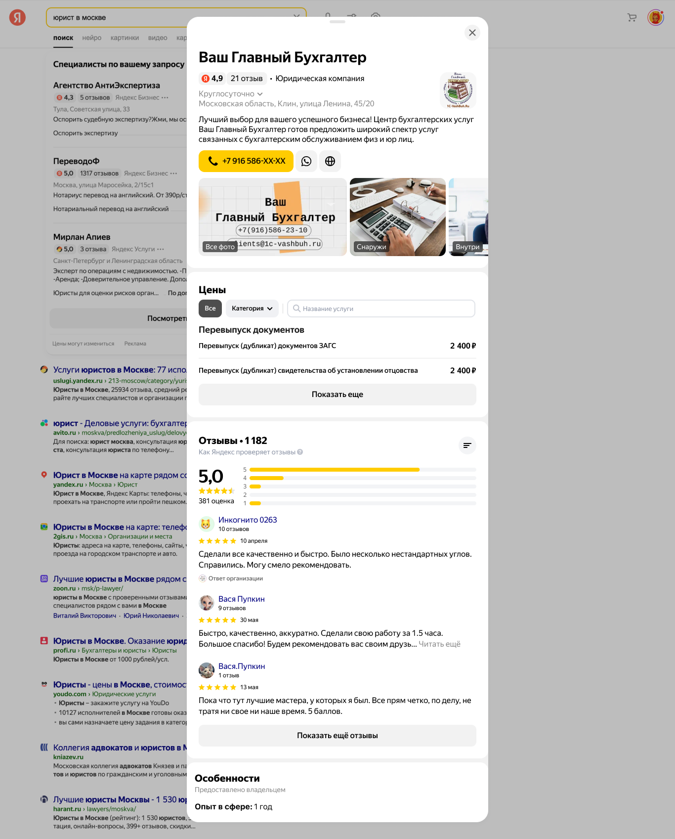
Task: Call the phone number +7 916 586
Action: click(x=246, y=161)
